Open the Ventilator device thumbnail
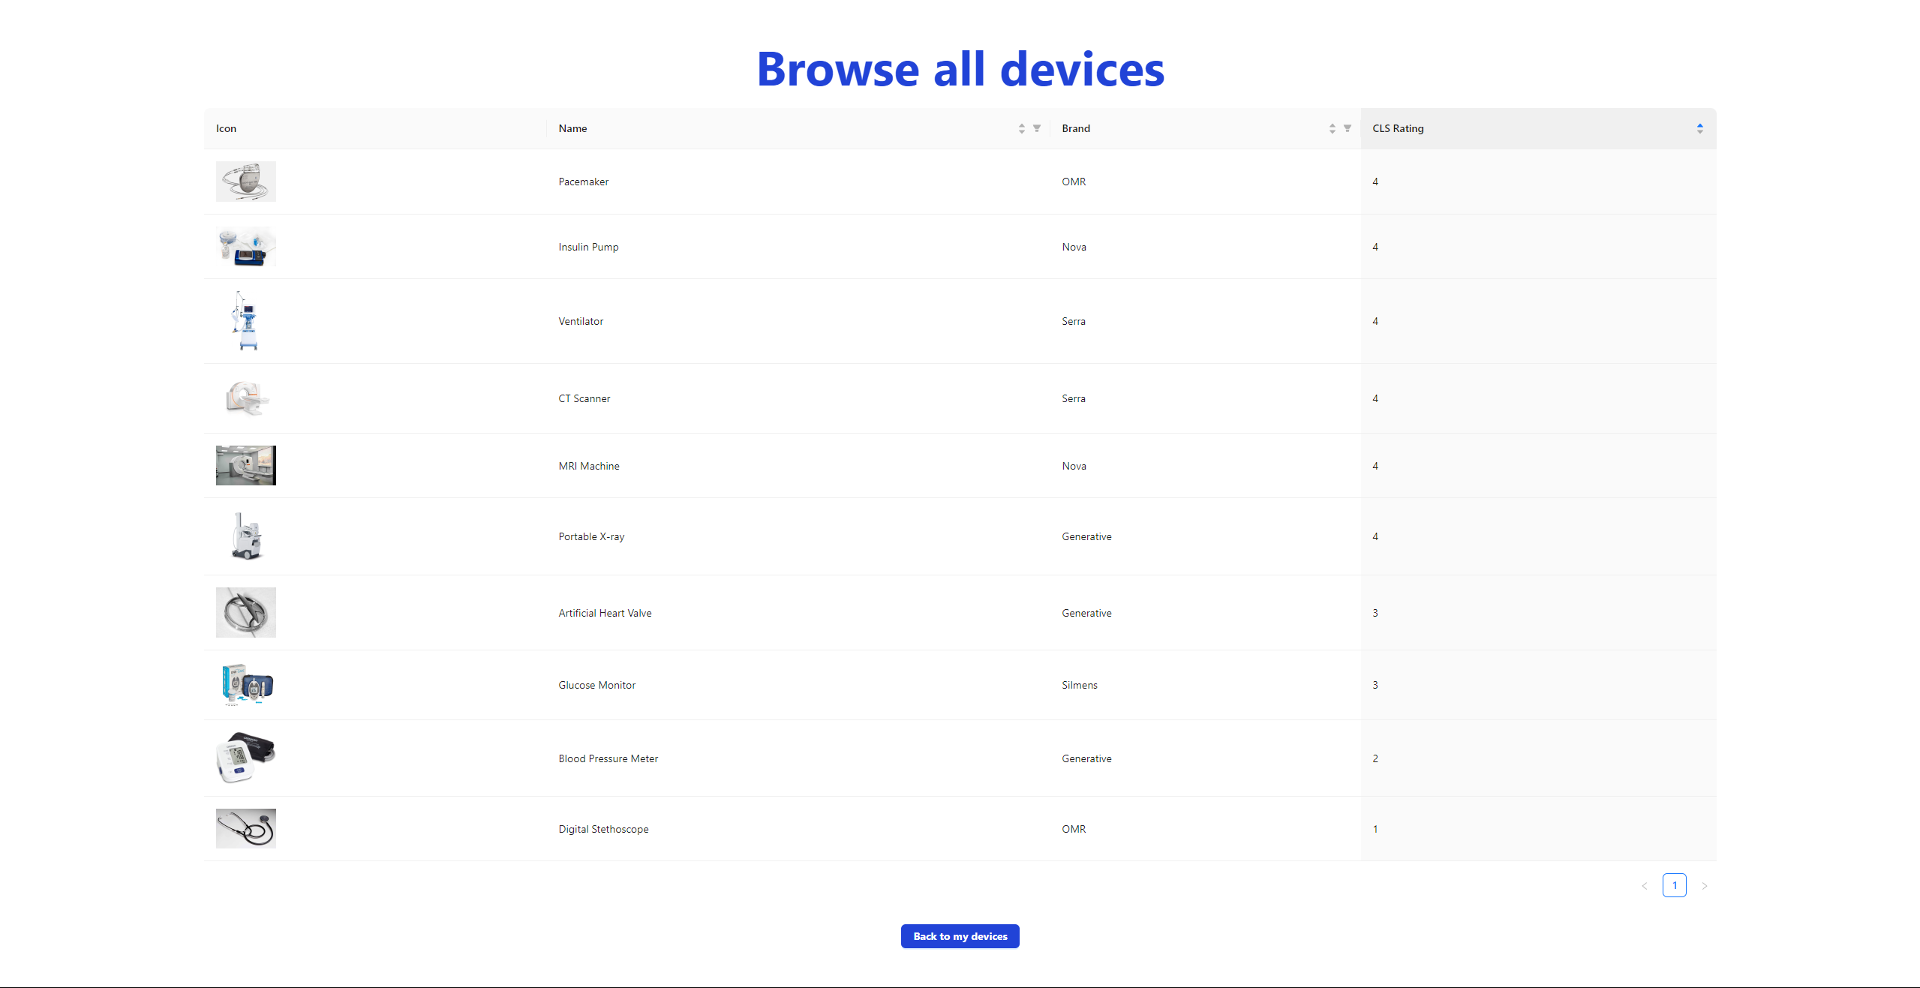The height and width of the screenshot is (988, 1920). 246,321
